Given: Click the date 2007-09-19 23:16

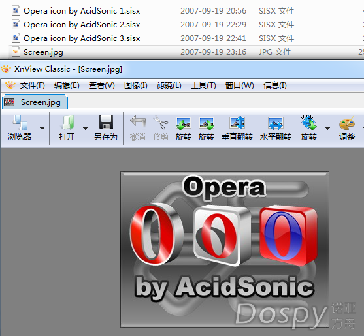Looking at the screenshot, I should [213, 52].
